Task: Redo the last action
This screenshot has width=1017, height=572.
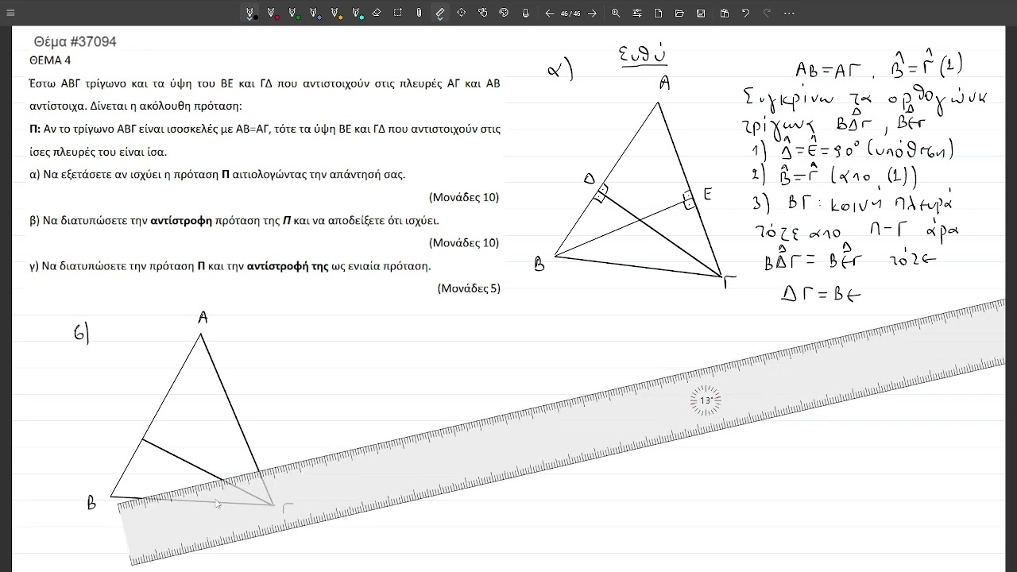Action: (x=767, y=13)
